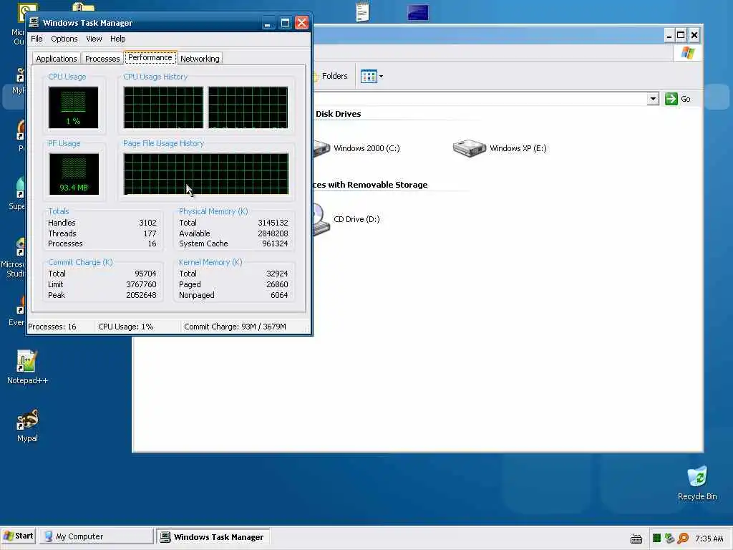
Task: Select the CD Drive (D:) icon
Action: tap(321, 219)
